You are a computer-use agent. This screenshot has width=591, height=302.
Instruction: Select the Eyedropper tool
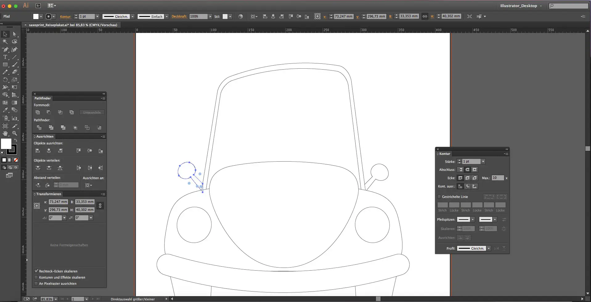(5, 110)
